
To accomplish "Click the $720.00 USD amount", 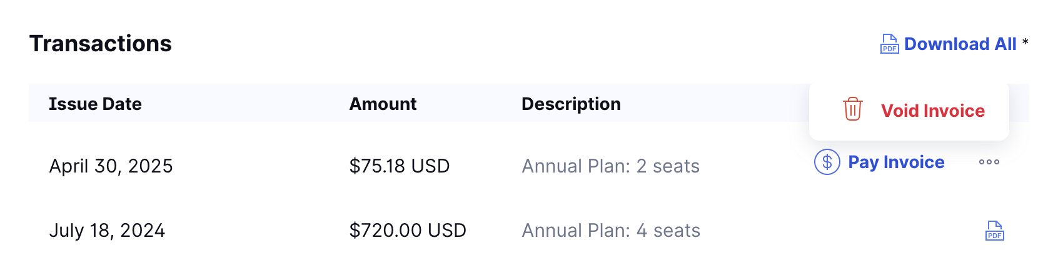I will click(x=408, y=231).
